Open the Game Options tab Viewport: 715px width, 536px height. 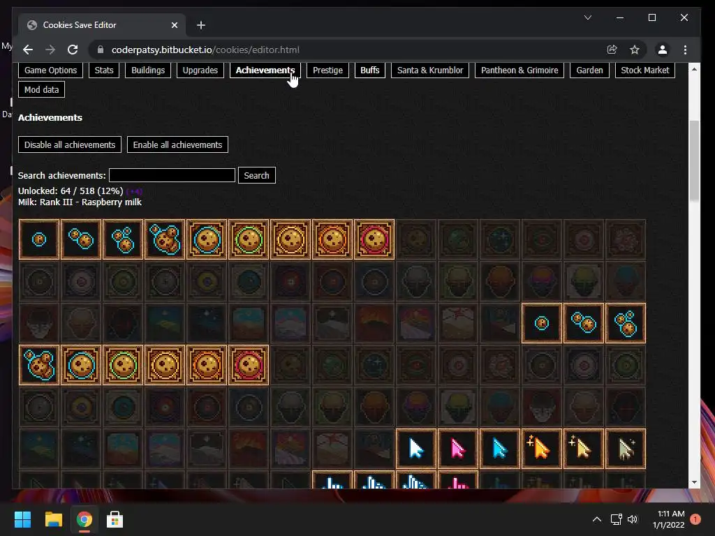[x=50, y=70]
